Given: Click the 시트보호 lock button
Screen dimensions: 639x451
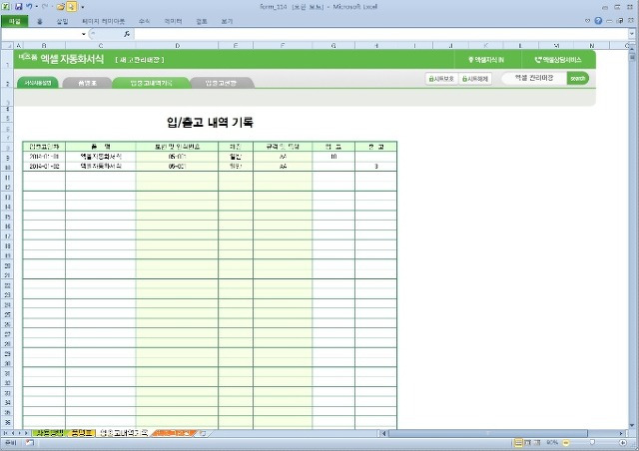Looking at the screenshot, I should (441, 79).
